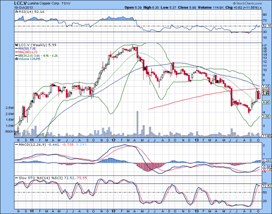This screenshot has height=214, width=272.
Task: Click the TSXV exchange label
Action: [x=66, y=3]
